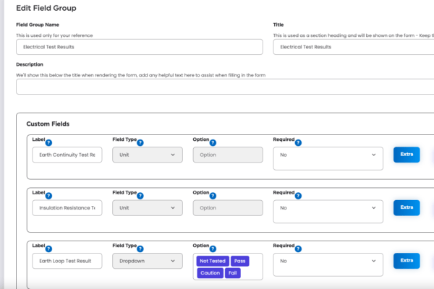Image resolution: width=434 pixels, height=289 pixels.
Task: Select the Caution option tag
Action: [210, 273]
